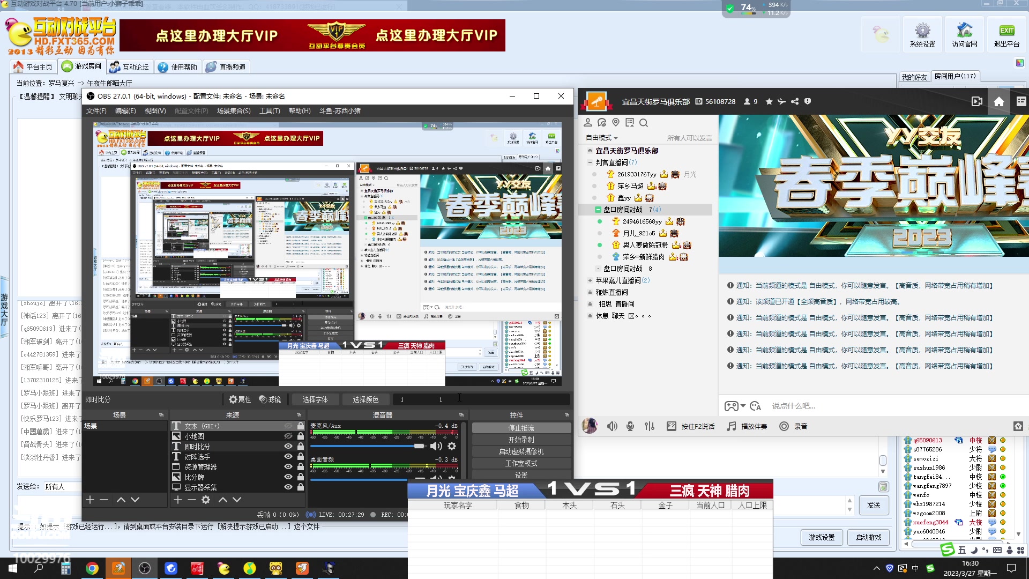Click 开始录制 button in OBS
Viewport: 1029px width, 579px height.
tap(521, 440)
